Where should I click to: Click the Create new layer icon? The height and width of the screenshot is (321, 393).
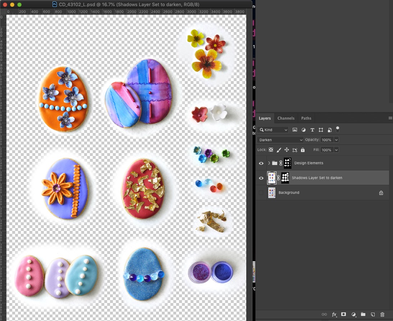tap(373, 314)
